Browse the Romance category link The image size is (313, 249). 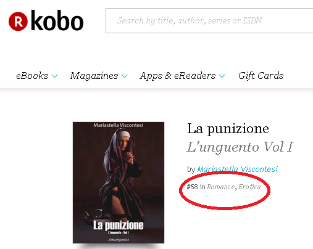coord(220,187)
